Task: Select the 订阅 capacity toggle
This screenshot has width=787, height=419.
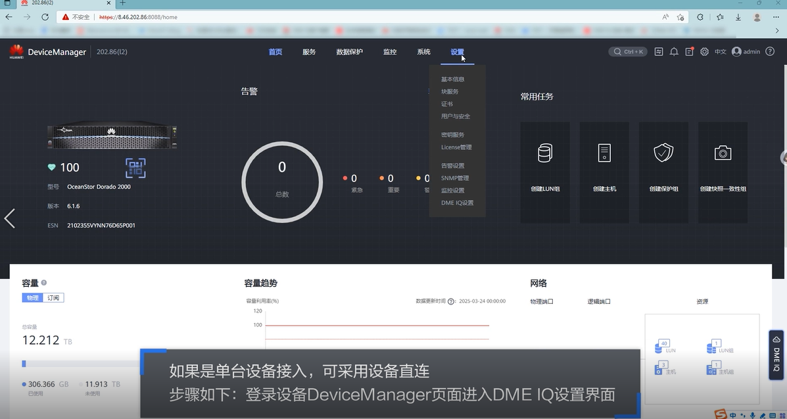Action: tap(53, 298)
